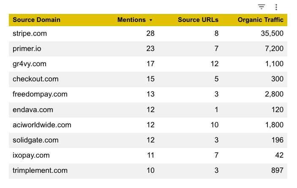Click the gr4vy.com row entry

click(x=29, y=64)
